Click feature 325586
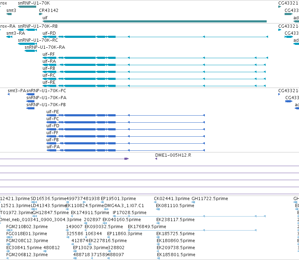The width and height of the screenshot is (299, 260). point(68,237)
